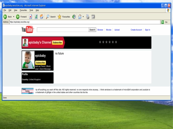Open the History clock icon

[74, 17]
